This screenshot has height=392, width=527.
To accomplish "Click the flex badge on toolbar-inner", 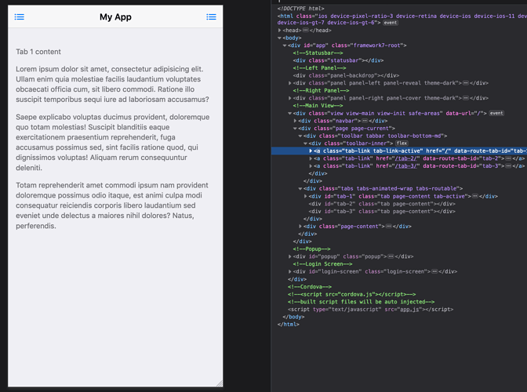I will (402, 143).
